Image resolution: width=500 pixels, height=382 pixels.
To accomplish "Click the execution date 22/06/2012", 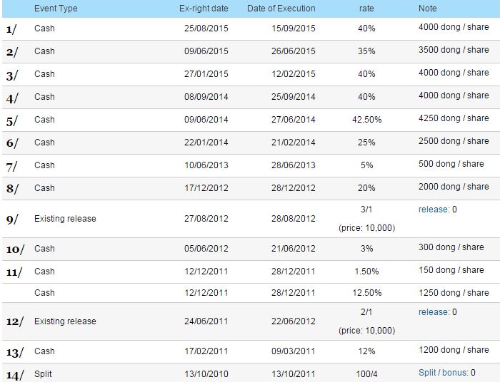I will [x=294, y=321].
